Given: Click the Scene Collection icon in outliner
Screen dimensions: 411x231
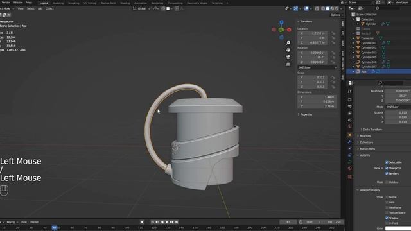Looking at the screenshot, I should click(353, 14).
